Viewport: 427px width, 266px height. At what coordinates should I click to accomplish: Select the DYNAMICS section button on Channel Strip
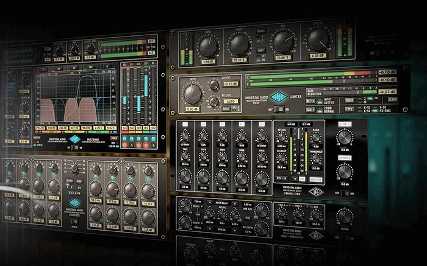tap(345, 158)
